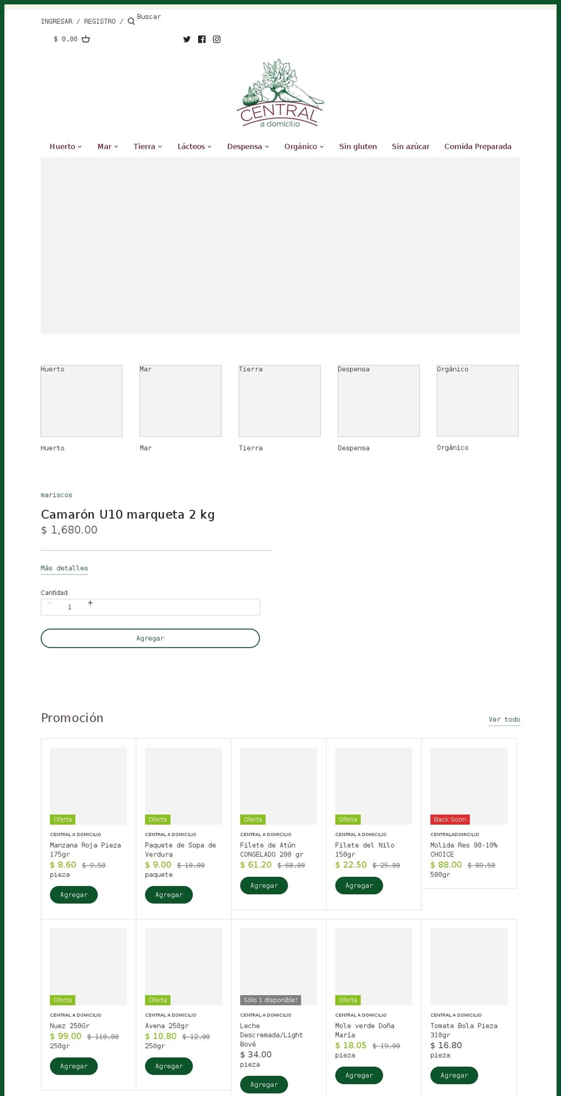
Task: Click the quantity number field
Action: pos(70,607)
